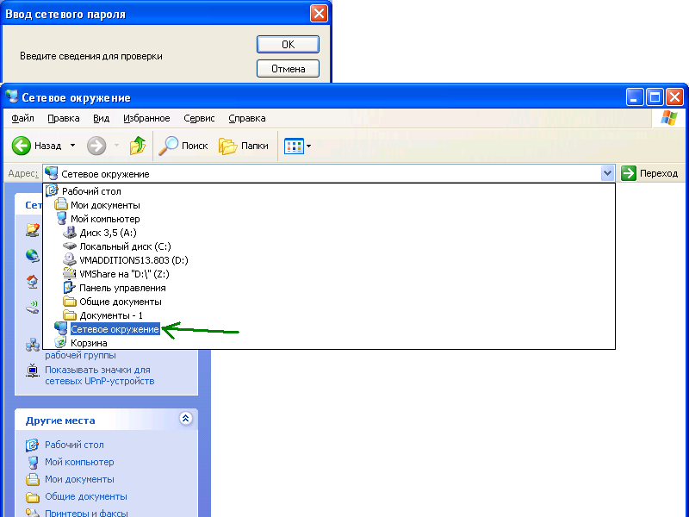Open the Views button dropdown arrow
Image resolution: width=689 pixels, height=517 pixels.
pyautogui.click(x=308, y=146)
